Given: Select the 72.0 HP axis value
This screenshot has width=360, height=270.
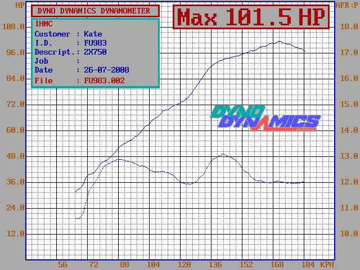Looking at the screenshot, I should pyautogui.click(x=15, y=105).
